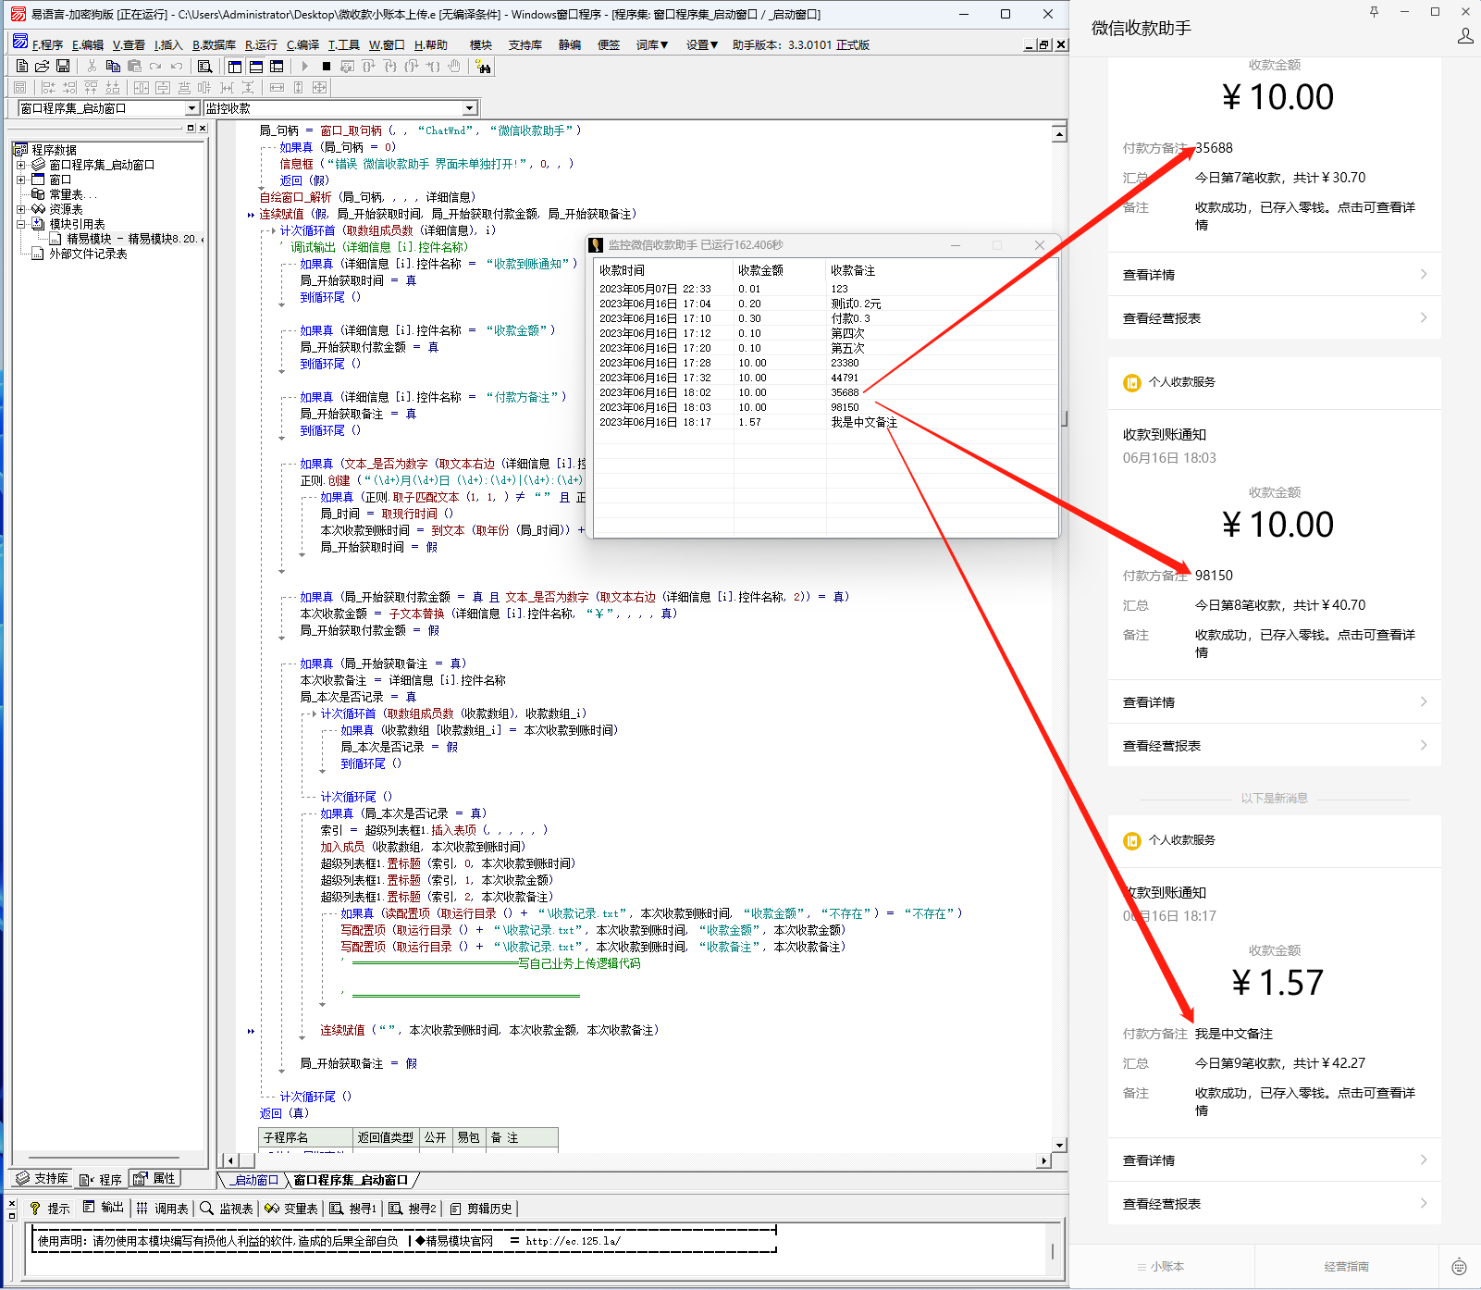Click the 便签 toolbar button
1481x1290 pixels.
coord(609,44)
